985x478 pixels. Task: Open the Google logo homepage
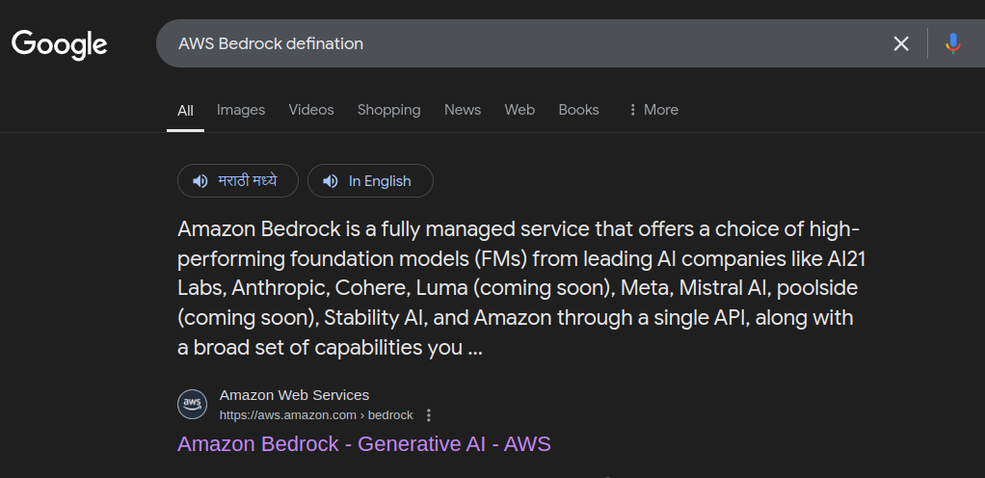pos(60,44)
